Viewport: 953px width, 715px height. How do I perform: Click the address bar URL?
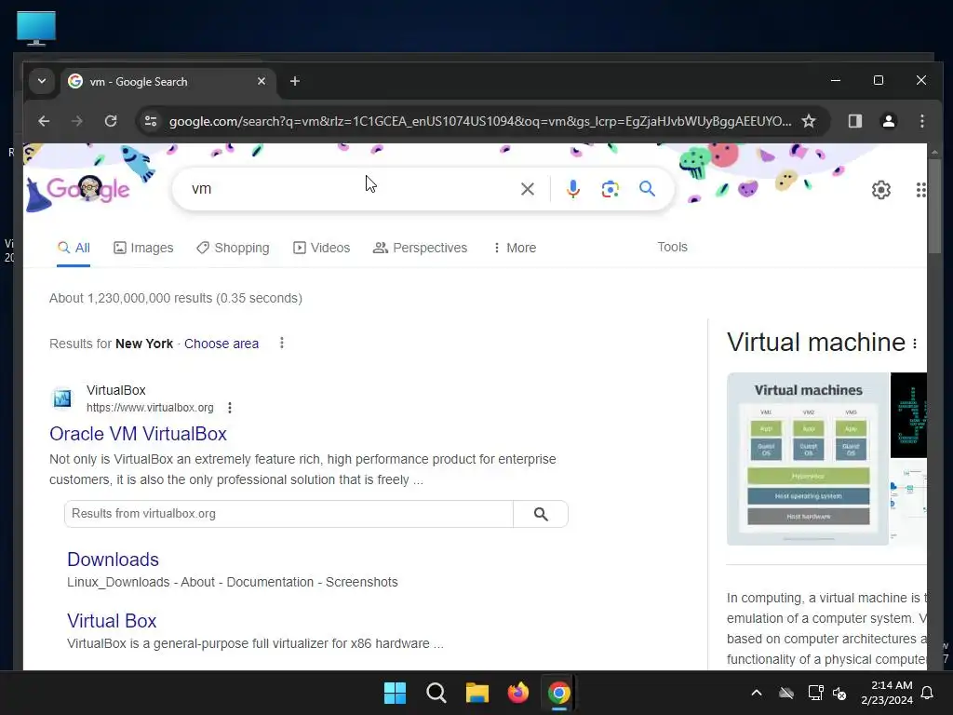click(x=480, y=121)
